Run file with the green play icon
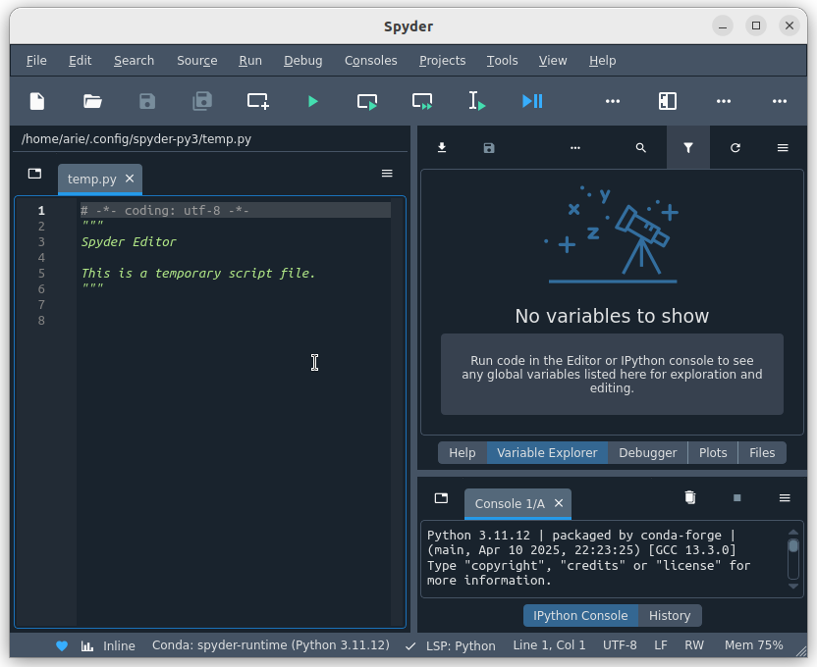This screenshot has width=817, height=667. 312,101
